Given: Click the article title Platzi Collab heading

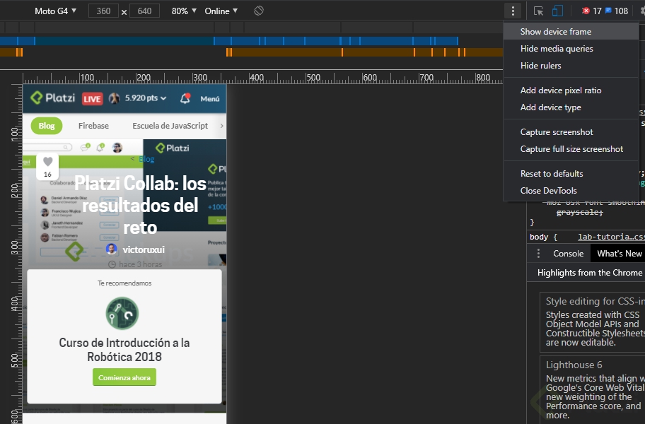Looking at the screenshot, I should tap(140, 205).
